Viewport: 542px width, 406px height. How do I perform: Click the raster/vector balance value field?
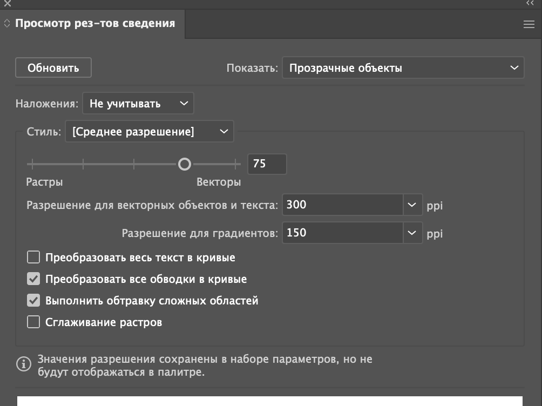(x=267, y=164)
